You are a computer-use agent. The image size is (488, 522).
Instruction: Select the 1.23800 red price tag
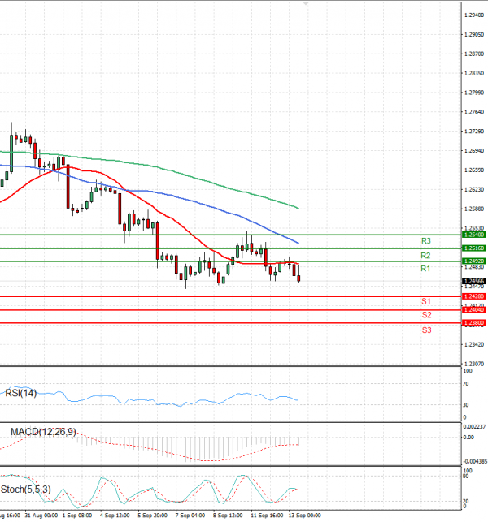point(474,322)
